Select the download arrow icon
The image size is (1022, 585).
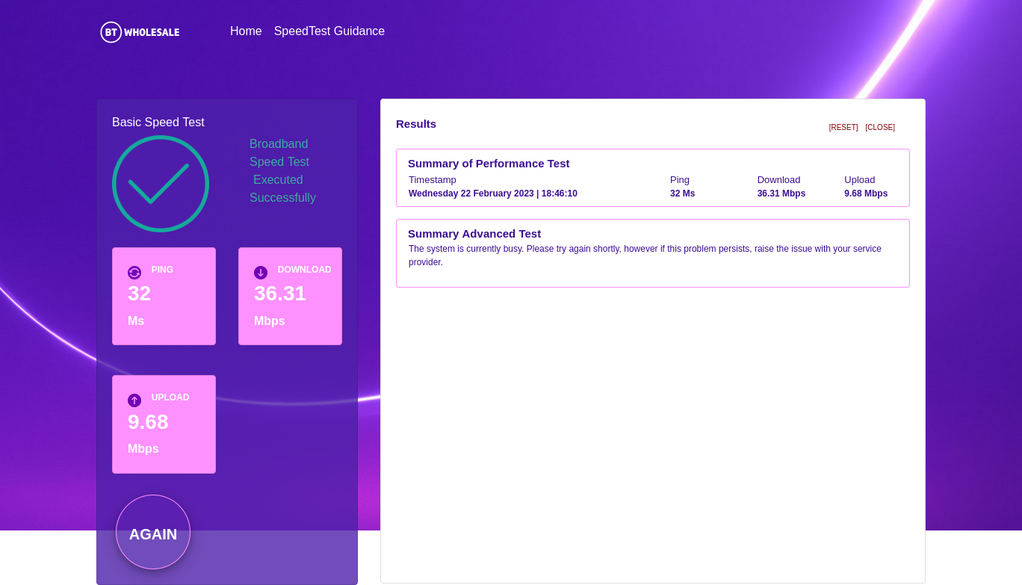coord(261,273)
